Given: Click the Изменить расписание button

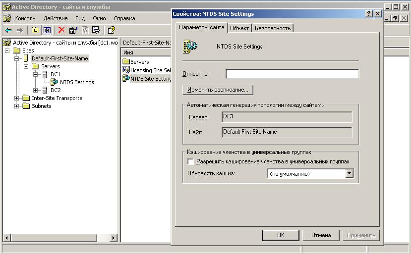Looking at the screenshot, I should pos(218,90).
